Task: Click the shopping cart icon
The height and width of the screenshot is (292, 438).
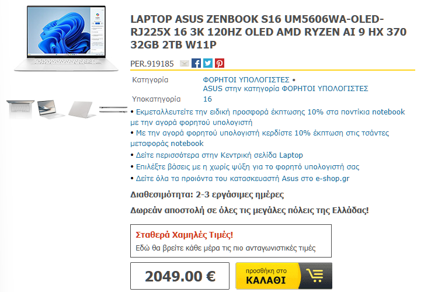Action: click(x=315, y=276)
